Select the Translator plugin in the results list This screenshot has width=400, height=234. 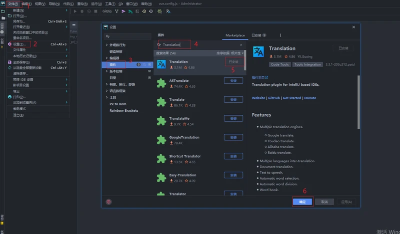pos(200,193)
